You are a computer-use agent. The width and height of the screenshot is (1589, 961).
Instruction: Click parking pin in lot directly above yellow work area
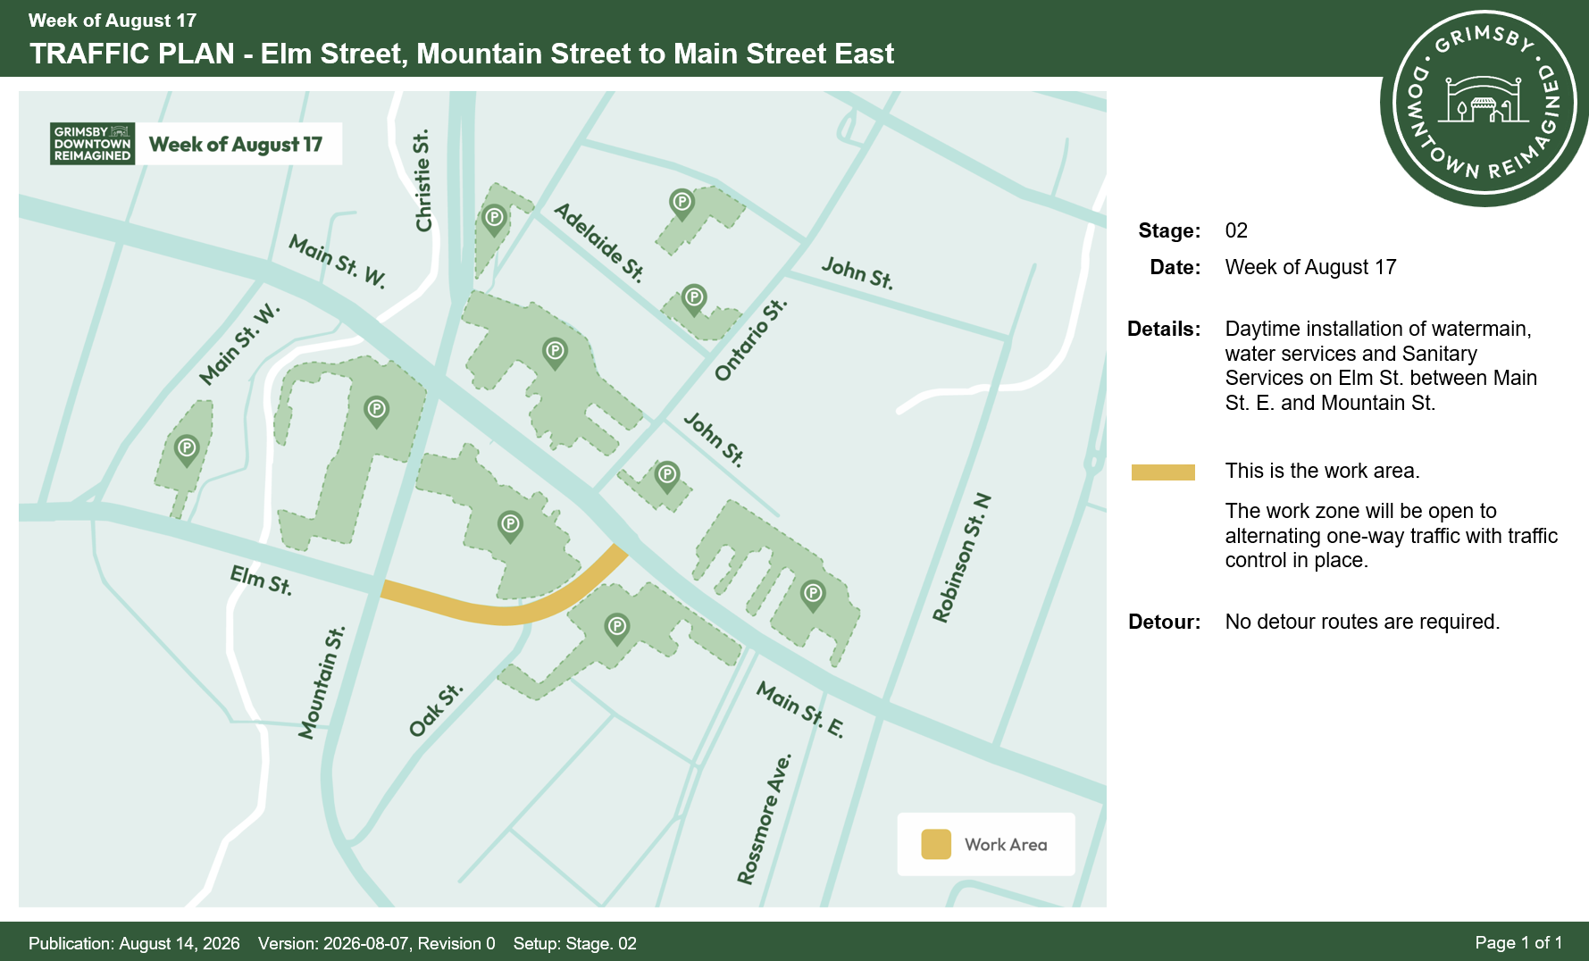click(x=510, y=525)
